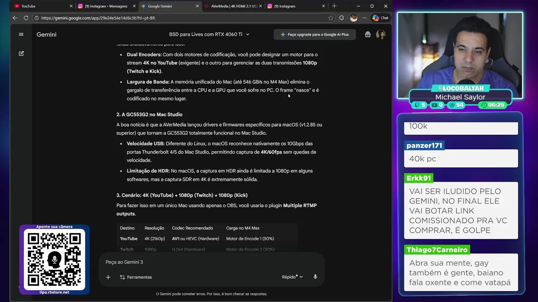Click the Michael Saylor name label
Screen dimensions: 538x302
pos(460,97)
